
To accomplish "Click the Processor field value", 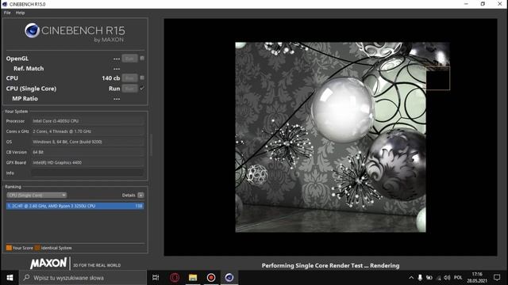I will 87,121.
